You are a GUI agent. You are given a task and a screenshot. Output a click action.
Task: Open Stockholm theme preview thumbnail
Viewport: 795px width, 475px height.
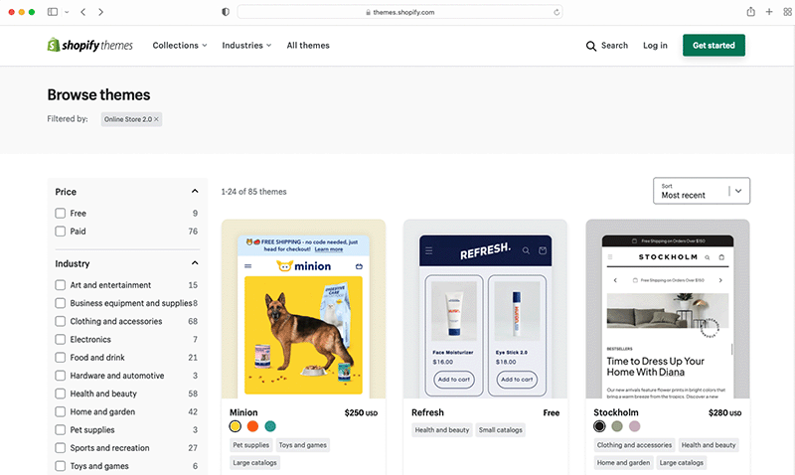click(x=668, y=309)
